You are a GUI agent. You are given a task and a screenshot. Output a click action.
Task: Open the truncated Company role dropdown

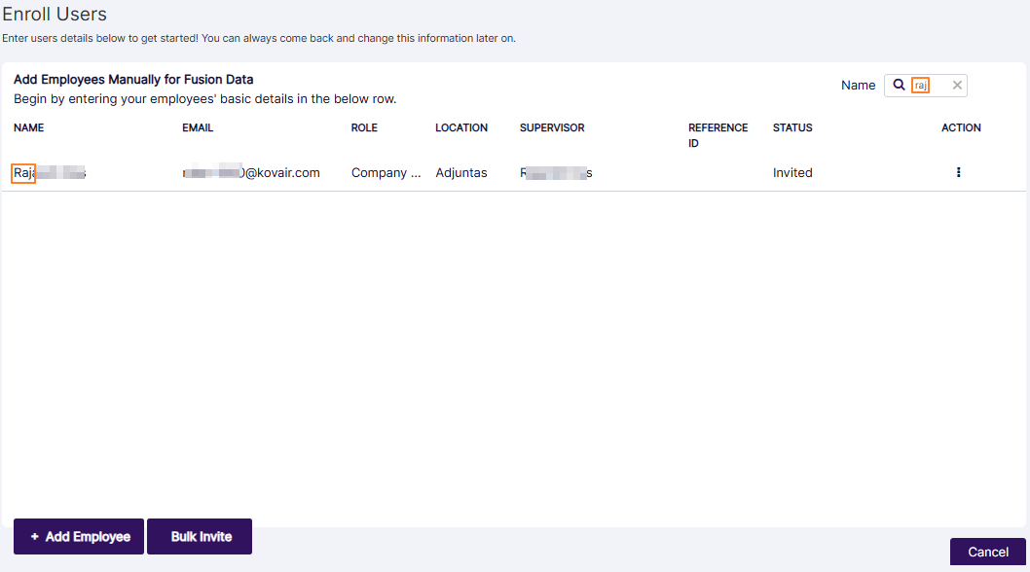pos(386,172)
